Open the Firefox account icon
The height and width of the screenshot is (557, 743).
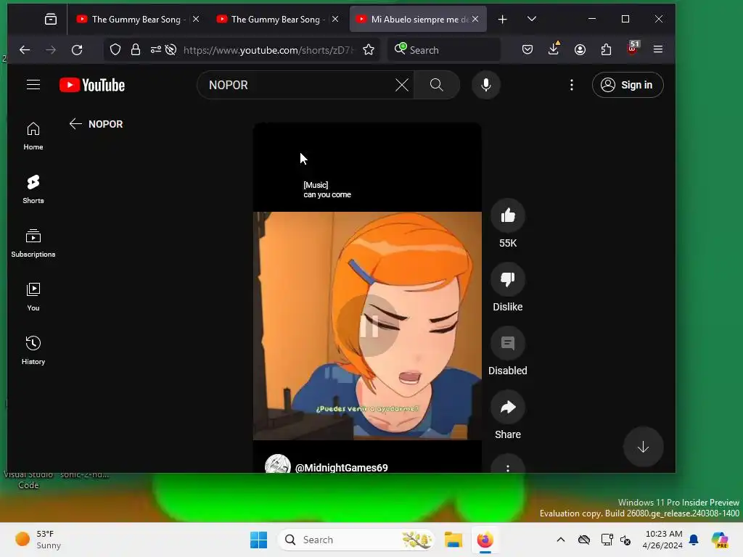coord(580,50)
